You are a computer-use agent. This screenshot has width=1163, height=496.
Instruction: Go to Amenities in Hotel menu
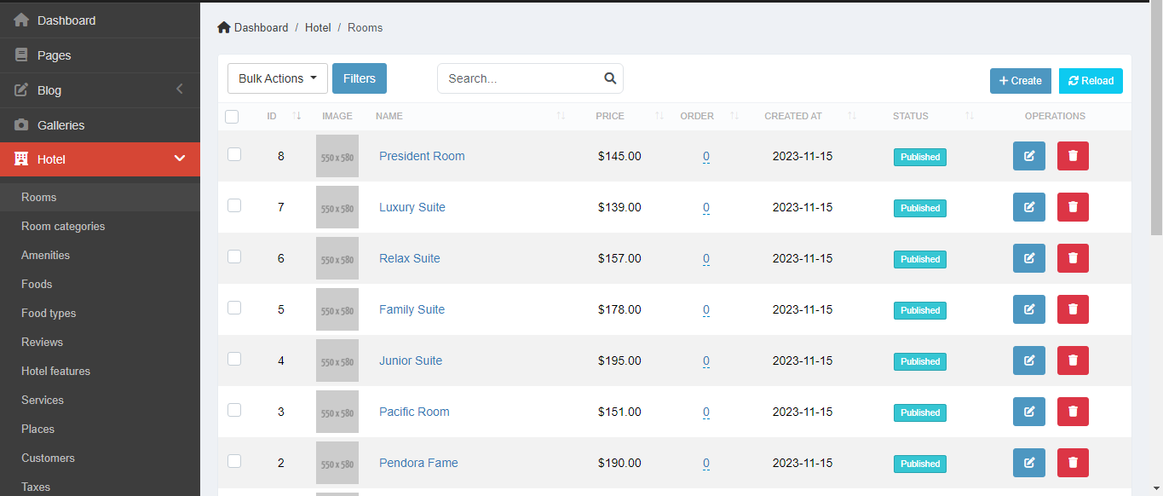[45, 256]
